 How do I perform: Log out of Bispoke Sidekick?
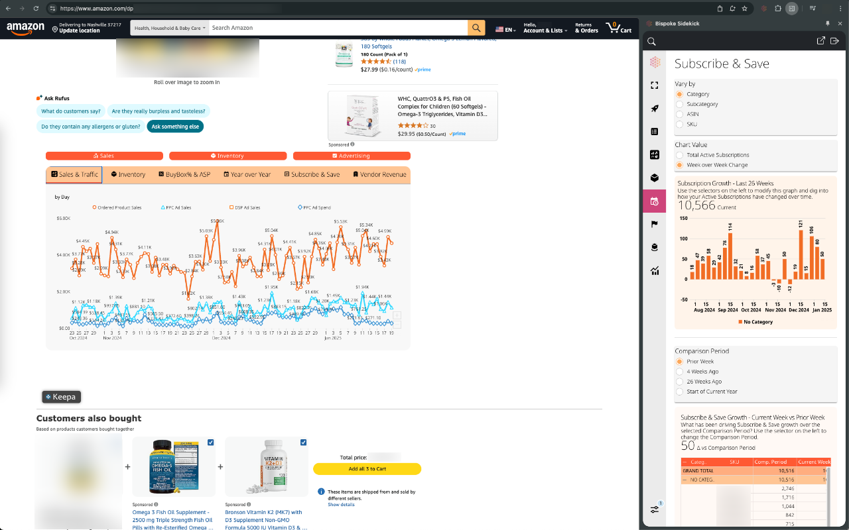click(835, 41)
